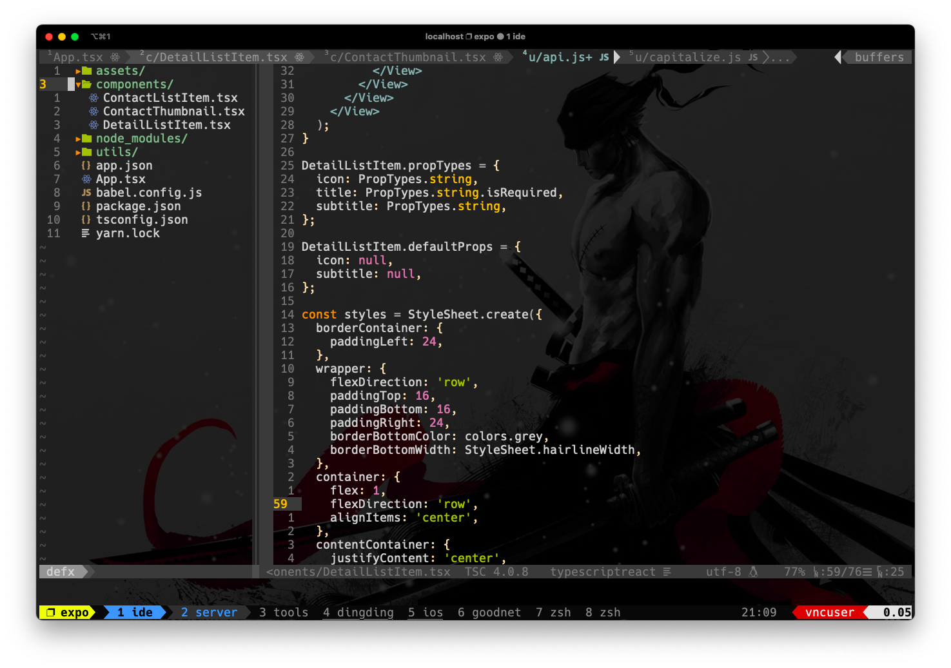The width and height of the screenshot is (951, 668).
Task: Select tmux window 6 goodnet
Action: tap(489, 613)
